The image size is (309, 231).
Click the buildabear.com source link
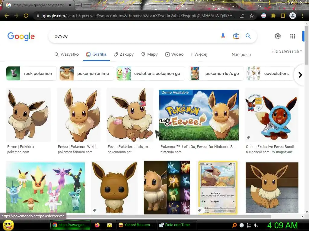tap(258, 152)
